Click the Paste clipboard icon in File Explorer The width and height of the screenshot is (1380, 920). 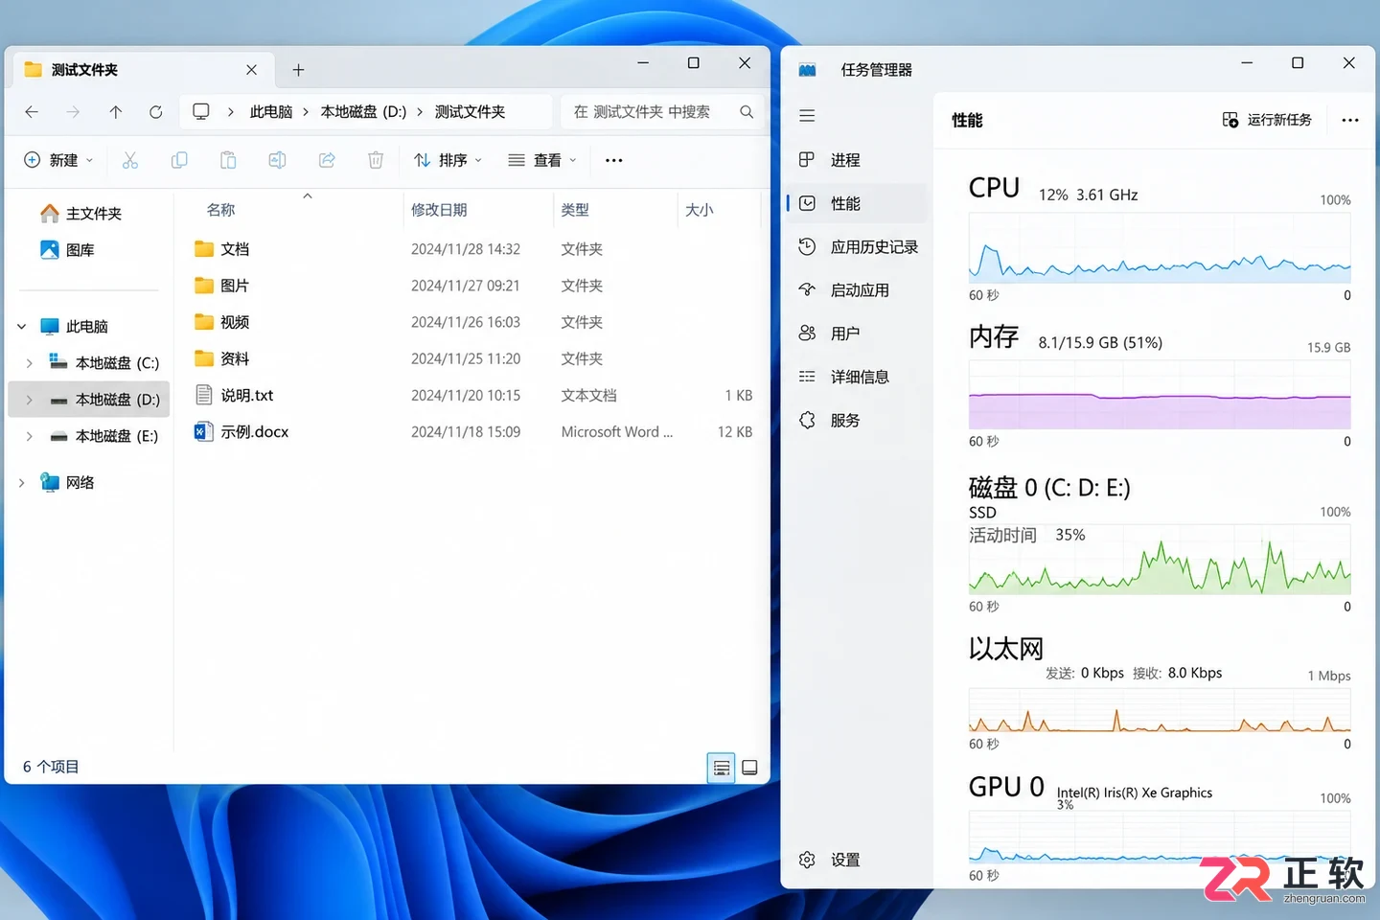click(228, 160)
